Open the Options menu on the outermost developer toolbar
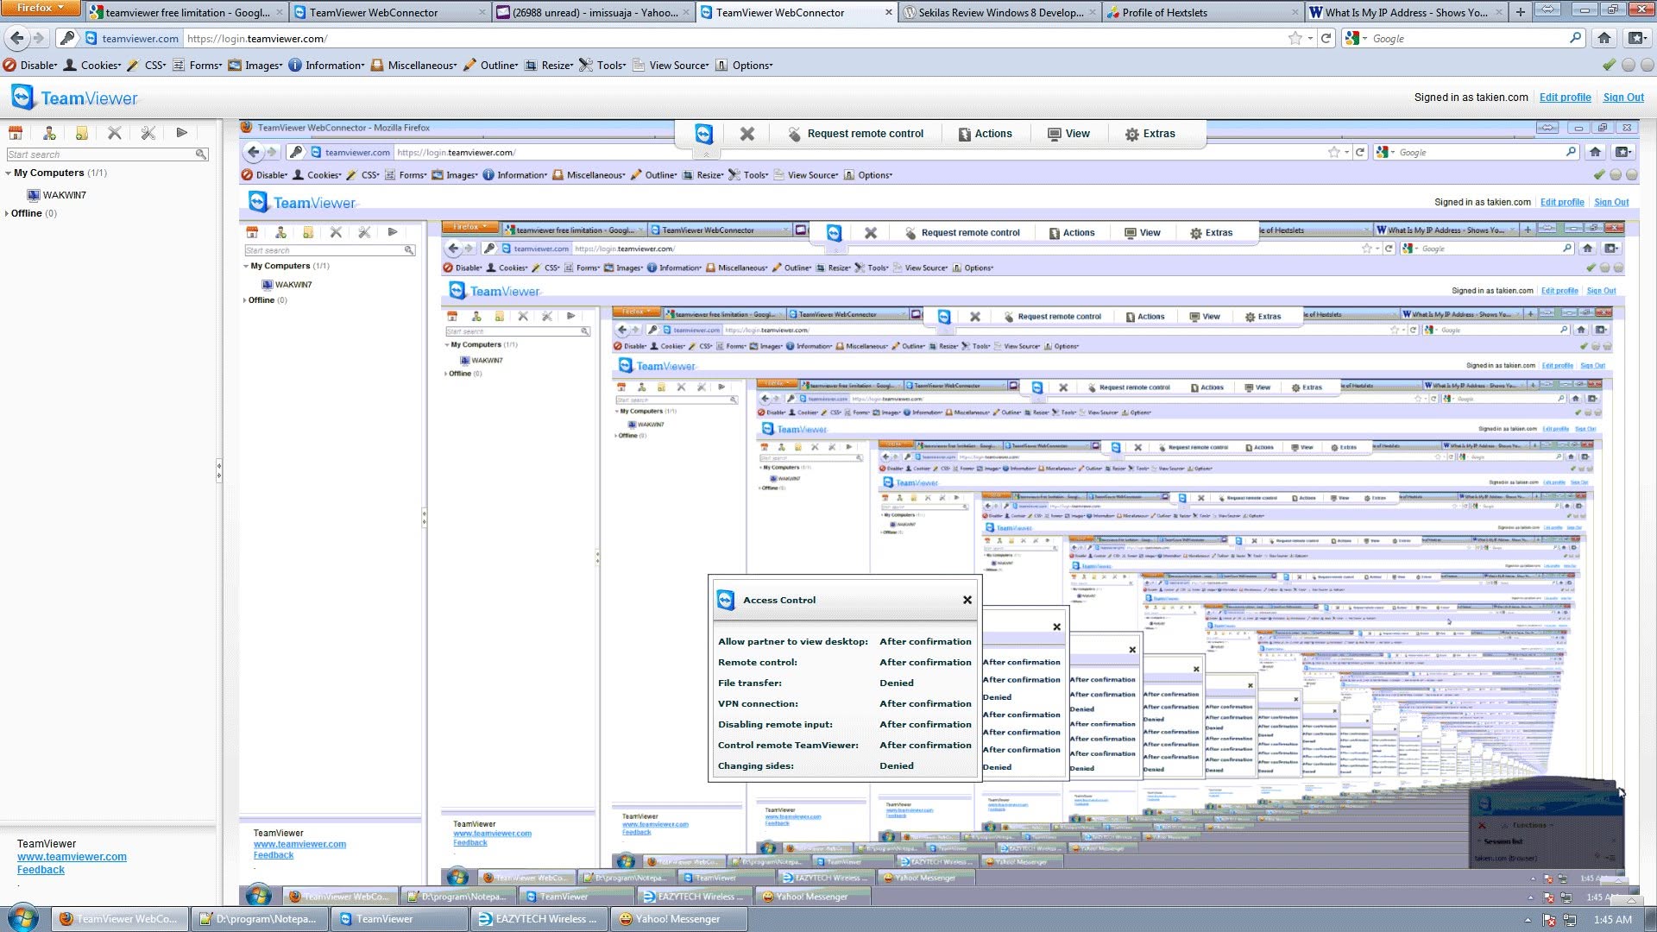The image size is (1657, 932). click(744, 65)
